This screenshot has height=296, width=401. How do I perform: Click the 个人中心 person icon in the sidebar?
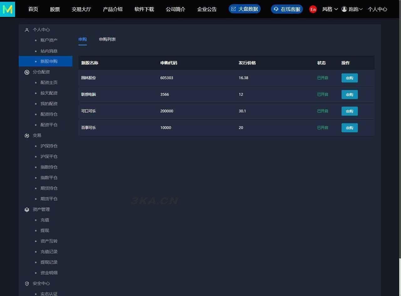(27, 29)
